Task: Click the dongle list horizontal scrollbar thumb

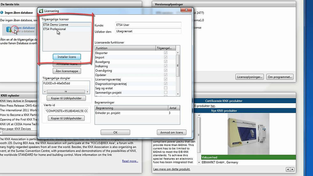Action: (66, 92)
